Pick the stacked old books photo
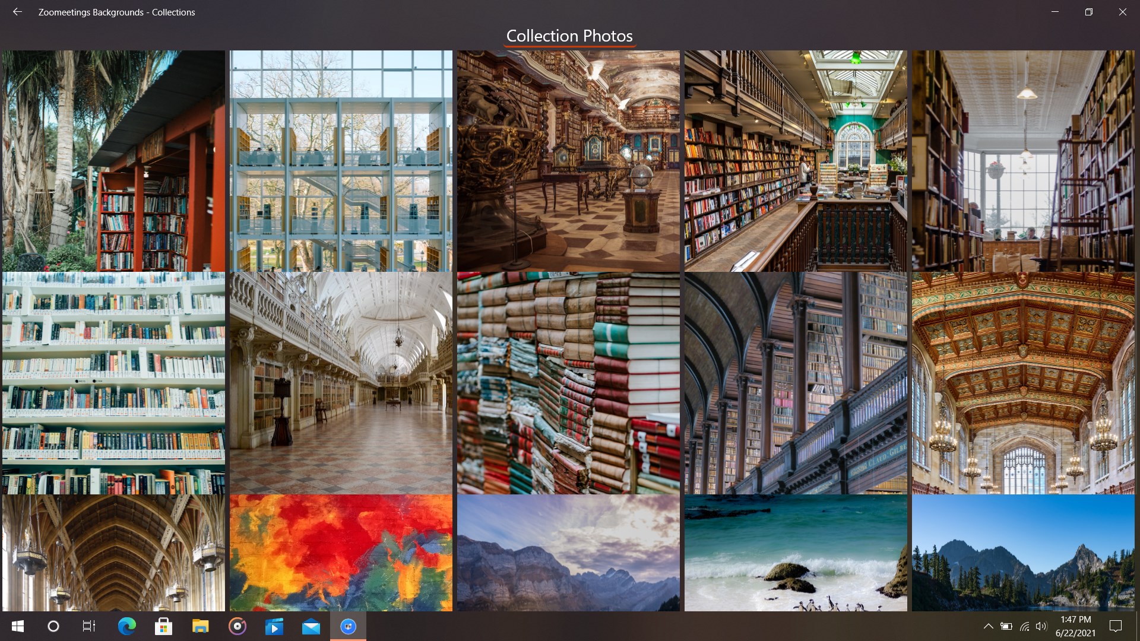 tap(568, 383)
